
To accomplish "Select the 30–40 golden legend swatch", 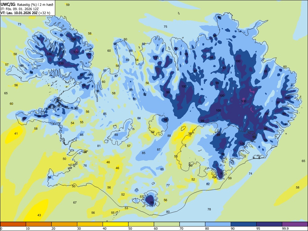I will tap(90, 224).
